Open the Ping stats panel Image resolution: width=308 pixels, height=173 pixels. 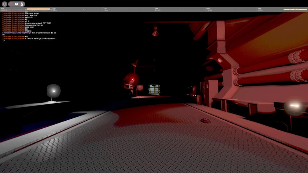point(282,9)
